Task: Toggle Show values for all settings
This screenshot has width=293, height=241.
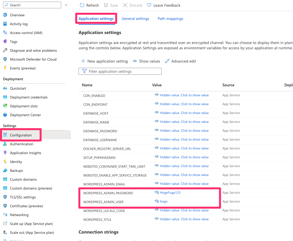Action: pyautogui.click(x=147, y=61)
